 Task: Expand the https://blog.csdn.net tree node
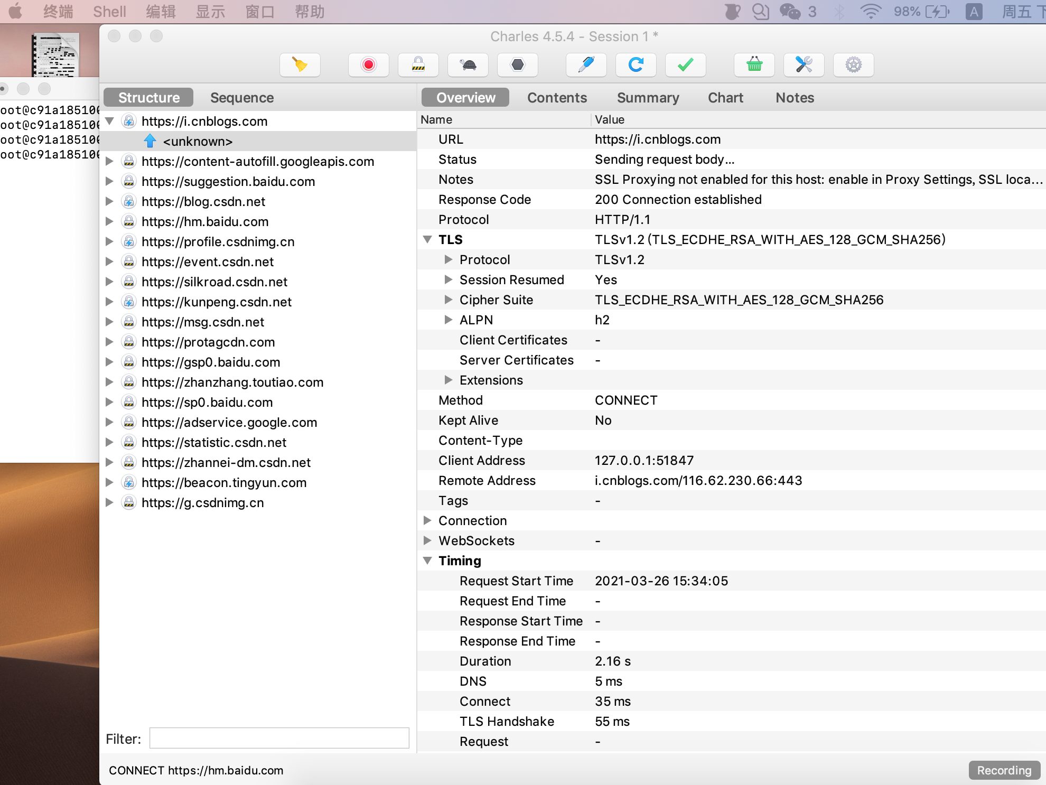point(109,201)
